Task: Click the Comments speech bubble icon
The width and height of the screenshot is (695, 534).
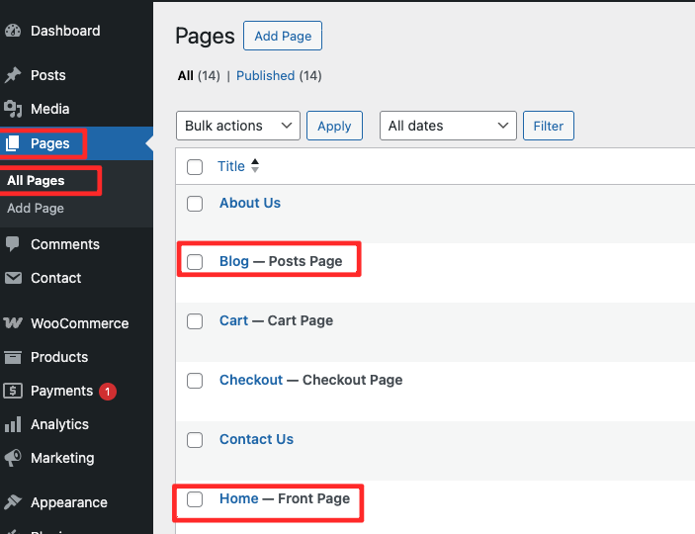Action: [x=13, y=244]
